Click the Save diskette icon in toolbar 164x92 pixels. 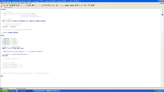[10, 5]
